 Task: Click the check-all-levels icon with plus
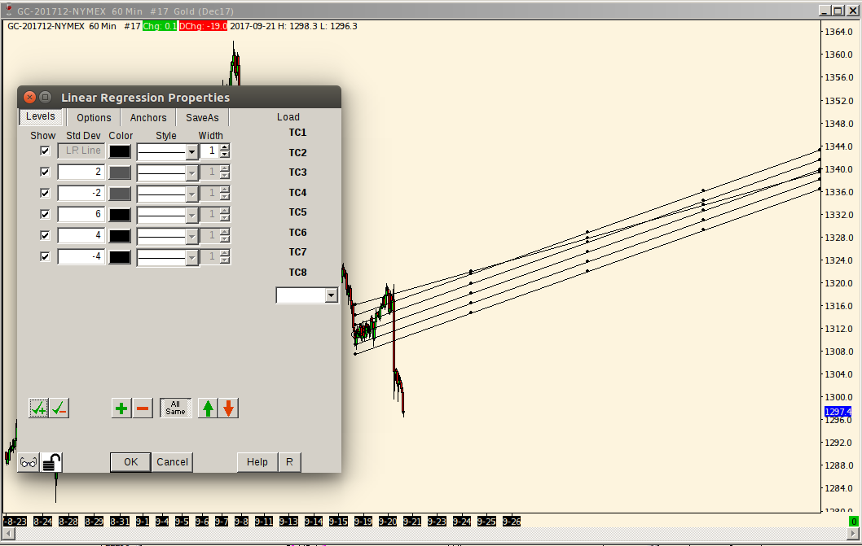click(38, 408)
